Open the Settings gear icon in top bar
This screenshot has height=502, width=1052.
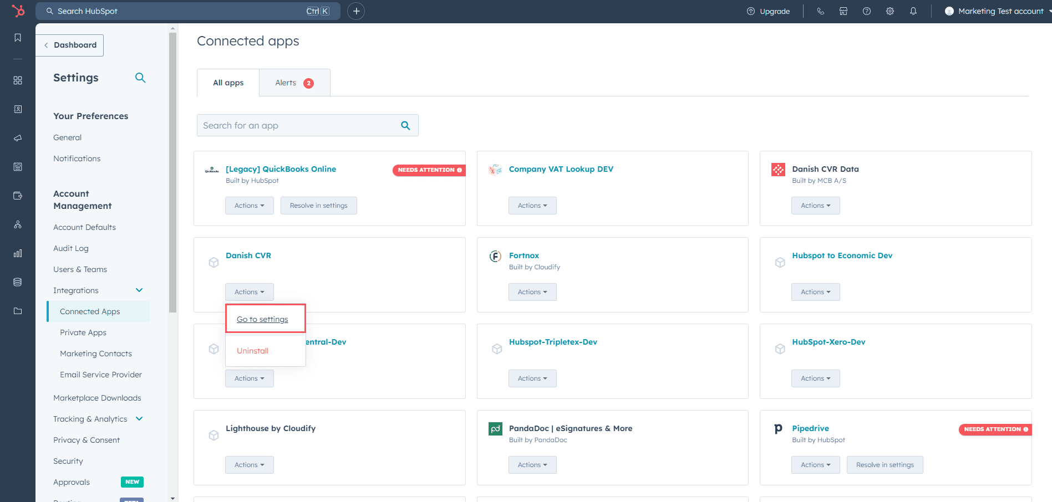(x=890, y=11)
